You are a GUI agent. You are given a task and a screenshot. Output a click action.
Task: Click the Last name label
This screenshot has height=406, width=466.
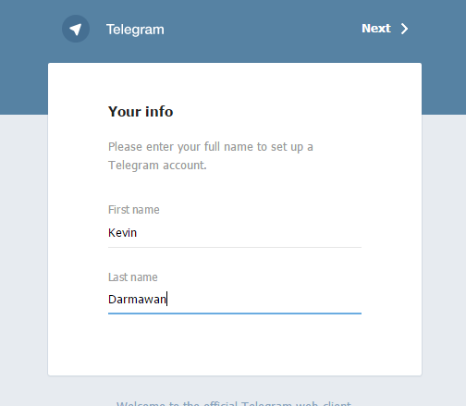[x=133, y=277]
